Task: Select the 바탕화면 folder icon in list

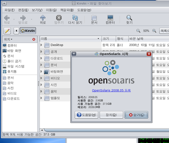Action: 47,72
